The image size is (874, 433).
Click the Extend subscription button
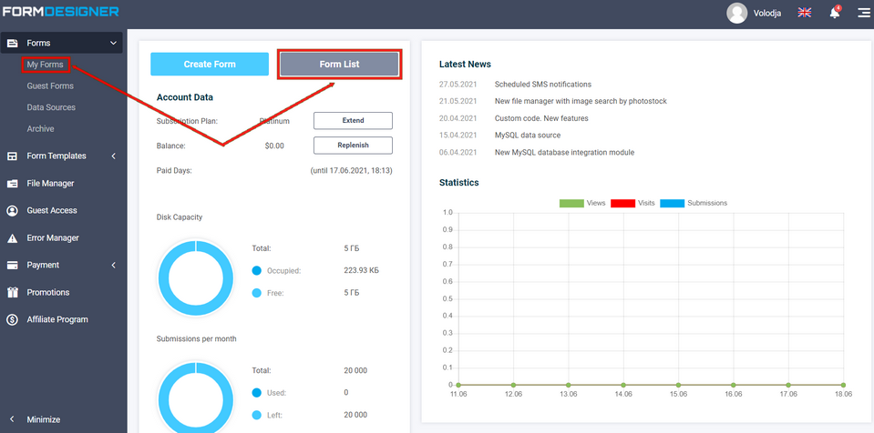353,121
